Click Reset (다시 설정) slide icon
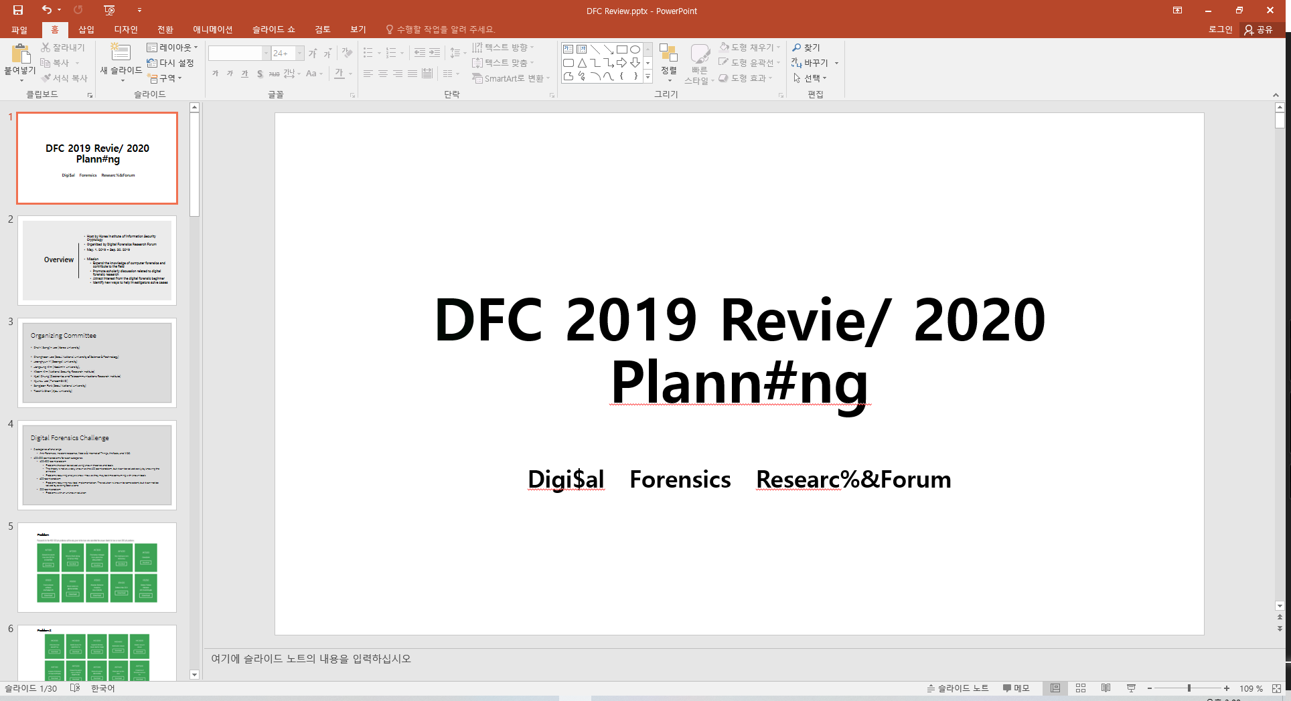Screen dimensions: 1291x701 pyautogui.click(x=170, y=63)
